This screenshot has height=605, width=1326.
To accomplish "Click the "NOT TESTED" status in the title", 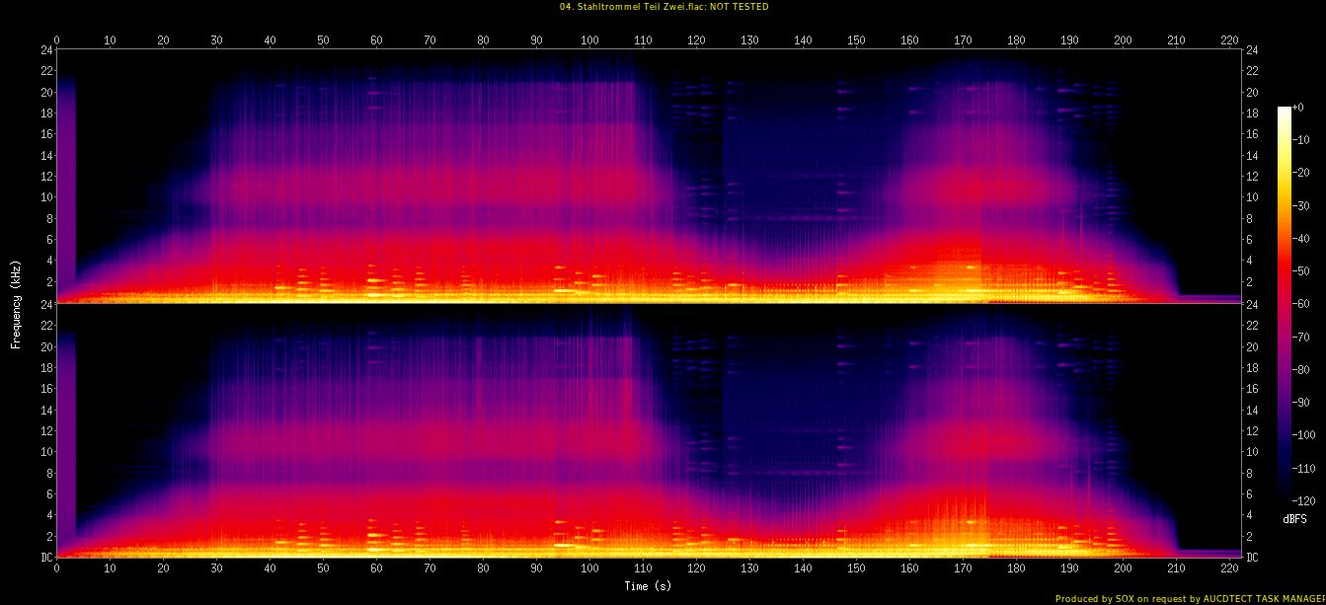I will coord(741,7).
